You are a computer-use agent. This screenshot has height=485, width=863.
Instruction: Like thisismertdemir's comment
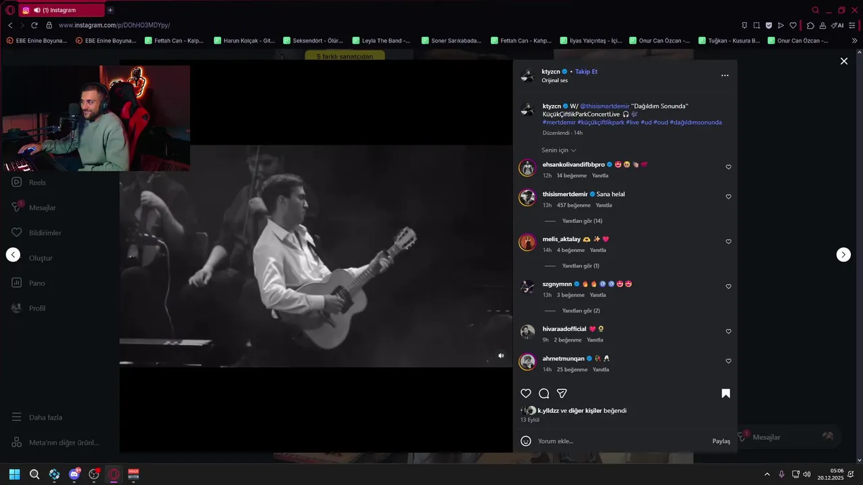728,197
